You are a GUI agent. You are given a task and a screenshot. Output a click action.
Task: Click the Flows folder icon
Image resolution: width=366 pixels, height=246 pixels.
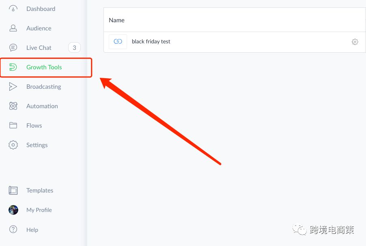click(13, 126)
